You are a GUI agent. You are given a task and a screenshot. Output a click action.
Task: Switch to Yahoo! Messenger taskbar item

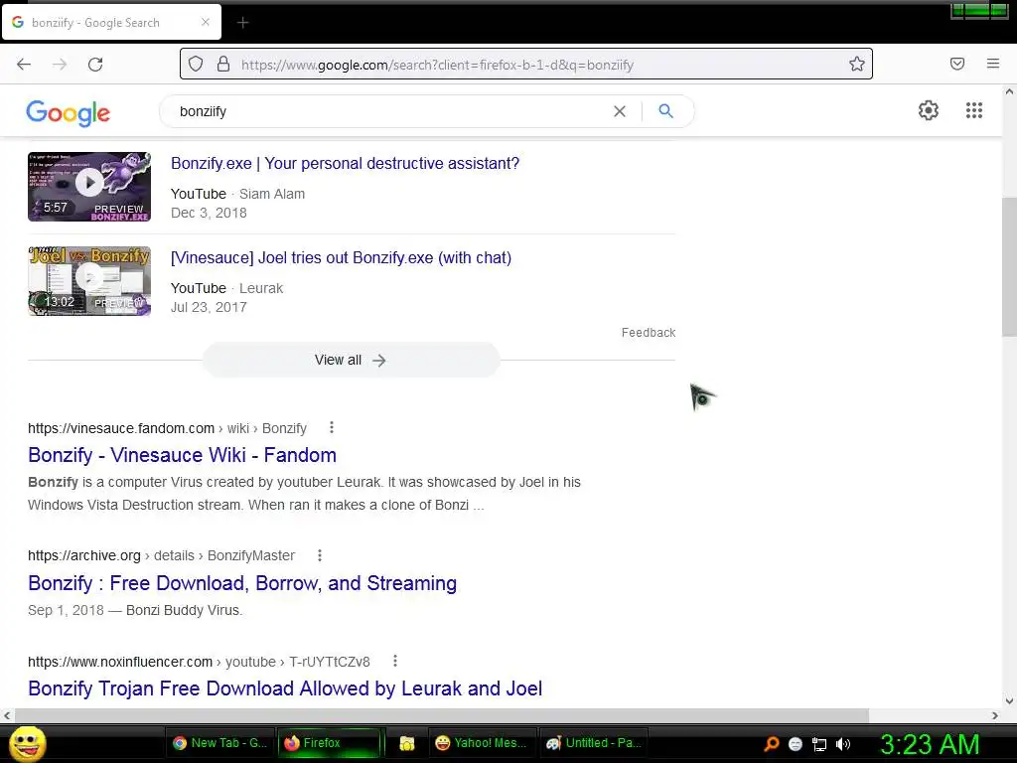click(482, 743)
